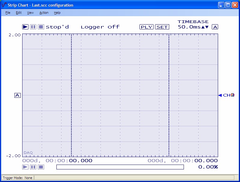Image resolution: width=240 pixels, height=182 pixels.
Task: Click the Strip Chart title bar logo icon
Action: (4, 5)
